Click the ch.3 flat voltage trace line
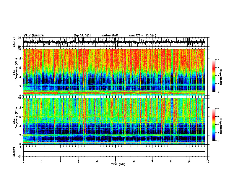 click(x=114, y=151)
